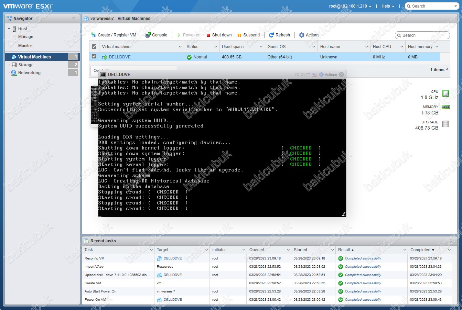Open Status column dropdown arrow
Screen dimensions: 462x310
215,47
